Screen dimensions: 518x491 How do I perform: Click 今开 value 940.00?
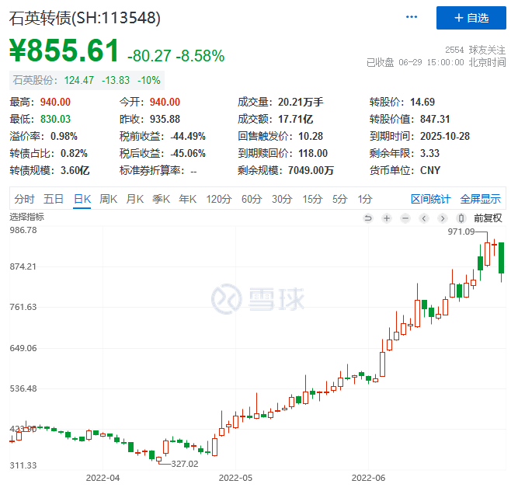pyautogui.click(x=165, y=102)
